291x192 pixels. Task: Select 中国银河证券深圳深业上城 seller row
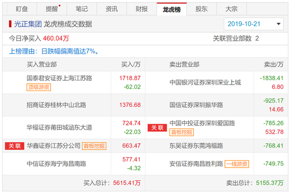coord(216,83)
